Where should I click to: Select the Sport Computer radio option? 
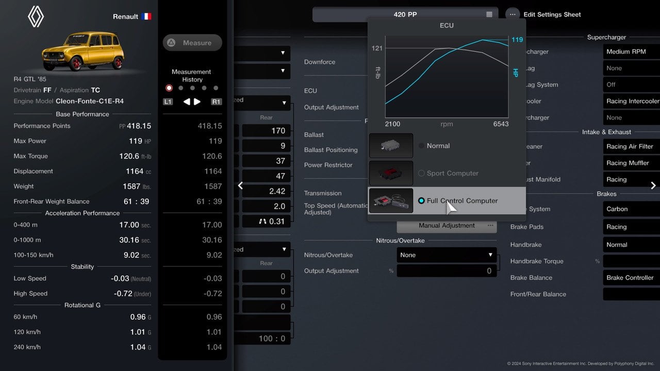421,173
